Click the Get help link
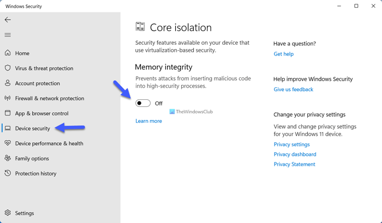The height and width of the screenshot is (223, 382). 283,54
